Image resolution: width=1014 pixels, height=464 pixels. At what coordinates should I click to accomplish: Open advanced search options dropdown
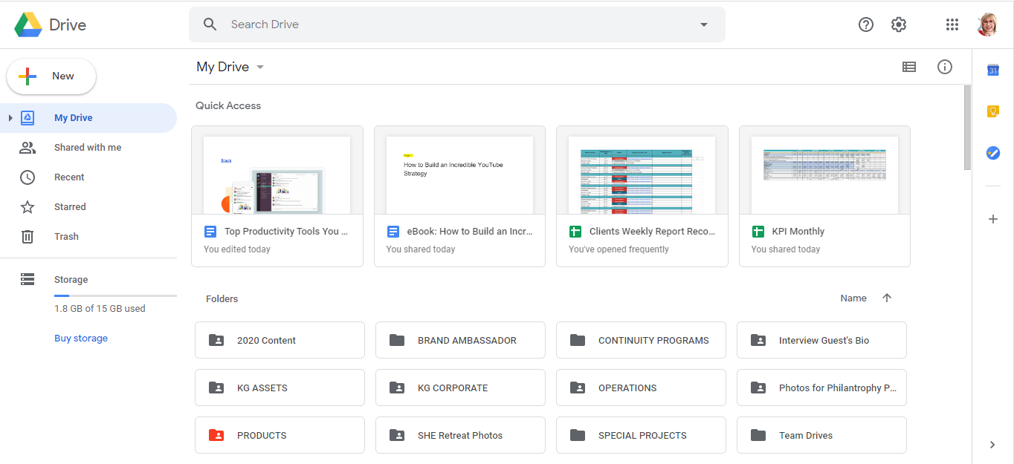point(703,24)
